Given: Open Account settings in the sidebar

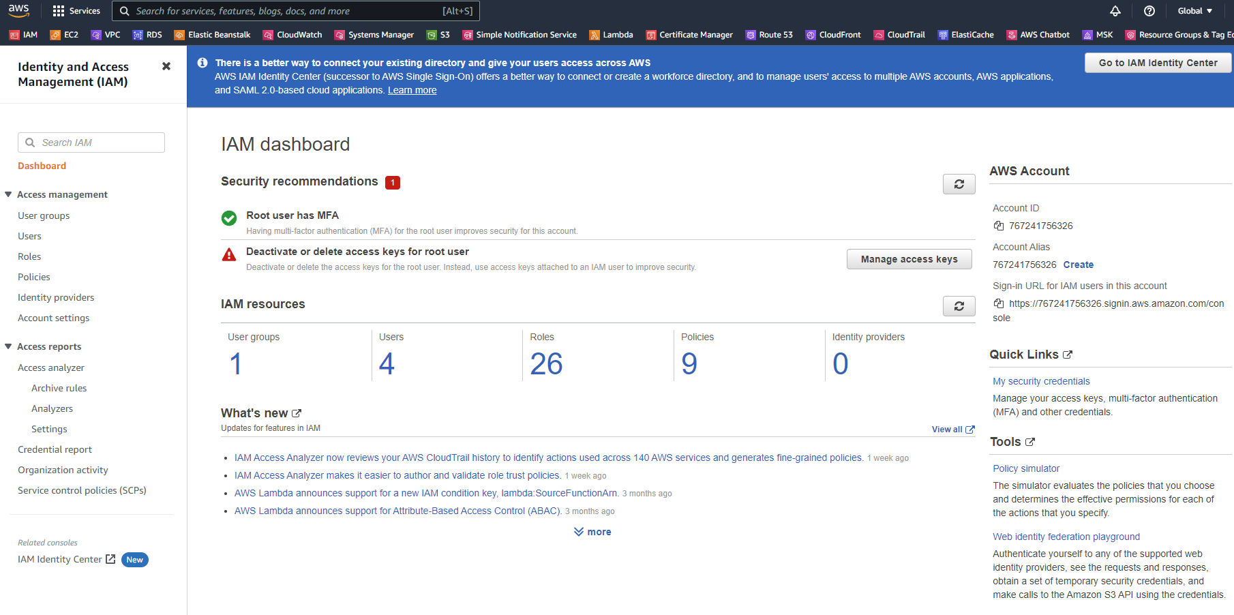Looking at the screenshot, I should [53, 318].
